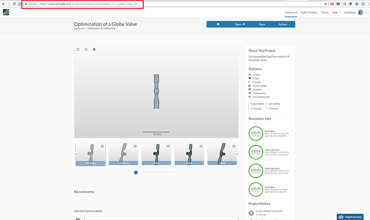Click the AnnaFless username in the header
Image resolution: width=370 pixels, height=220 pixels.
[x=350, y=12]
